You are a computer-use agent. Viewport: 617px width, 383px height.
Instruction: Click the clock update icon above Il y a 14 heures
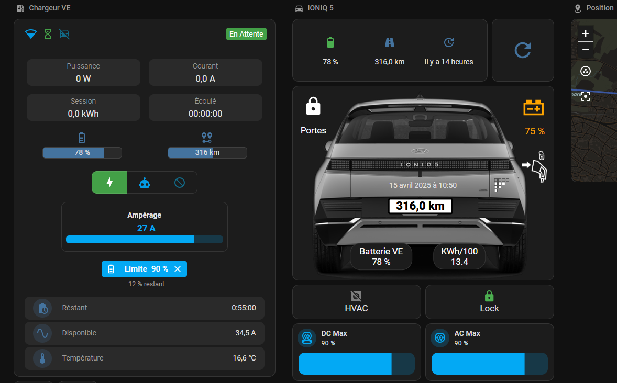pyautogui.click(x=449, y=42)
